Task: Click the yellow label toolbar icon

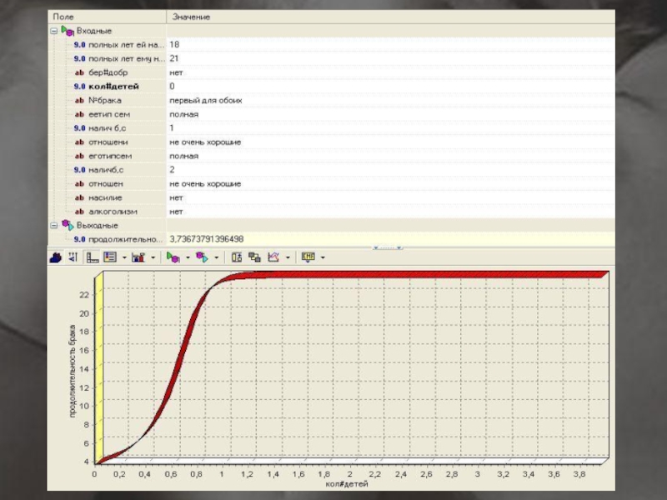Action: 308,257
